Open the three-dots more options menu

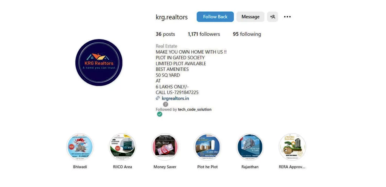(x=287, y=17)
